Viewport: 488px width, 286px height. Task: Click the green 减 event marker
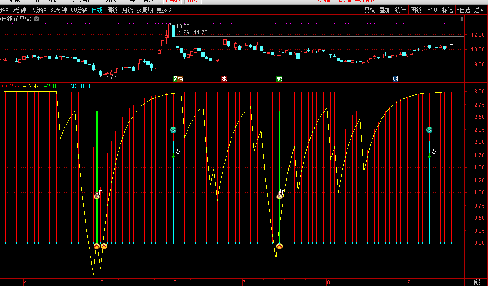tap(279, 79)
